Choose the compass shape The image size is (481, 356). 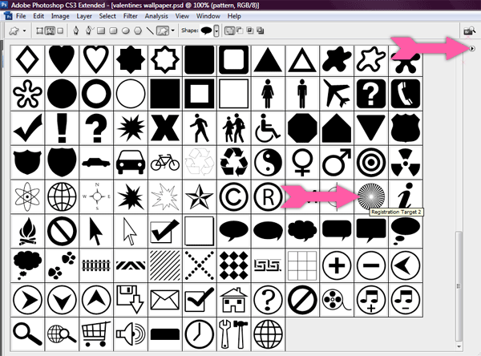tap(96, 196)
